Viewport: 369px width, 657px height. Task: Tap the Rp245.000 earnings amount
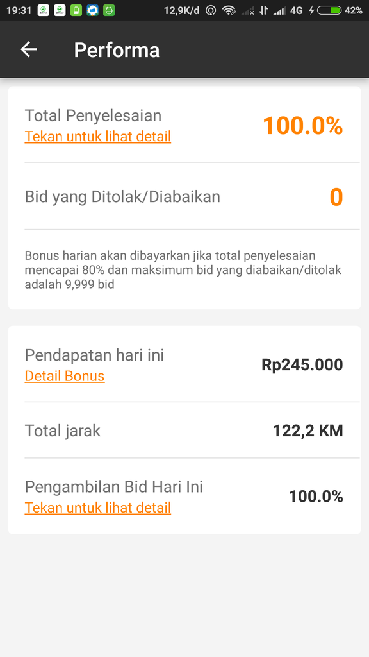(302, 364)
